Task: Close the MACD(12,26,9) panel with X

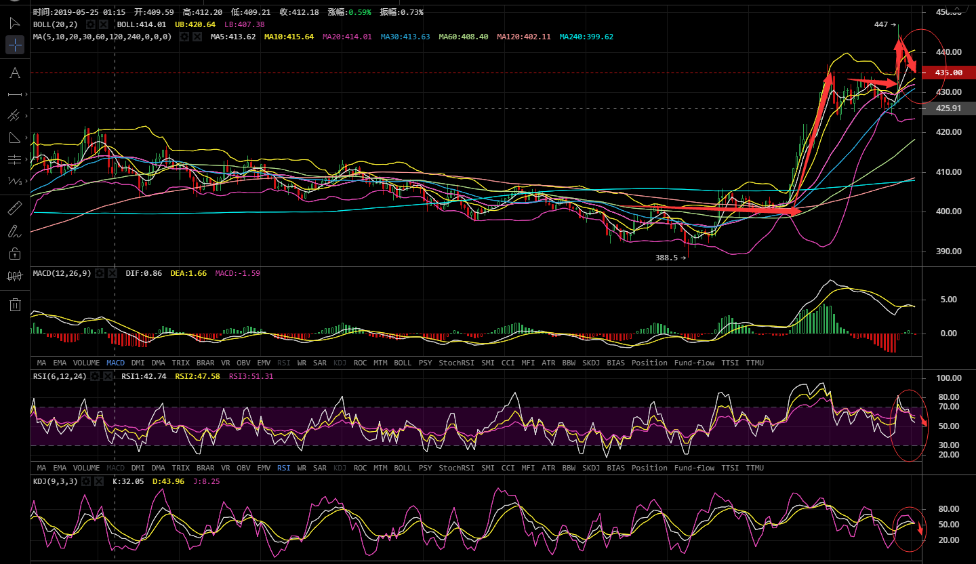Action: (x=113, y=273)
